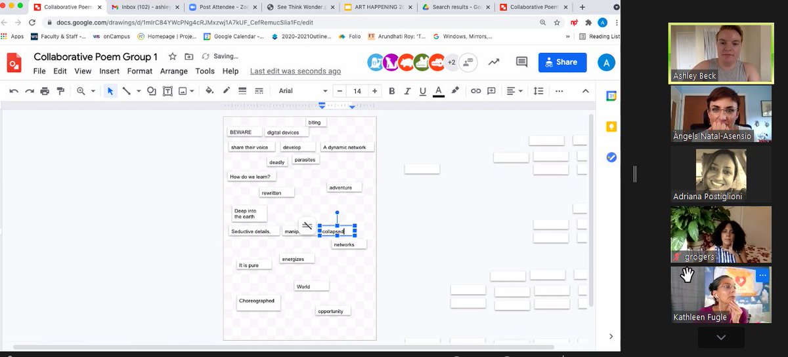
Task: Expand Zoom participants list down arrow
Action: pyautogui.click(x=721, y=337)
